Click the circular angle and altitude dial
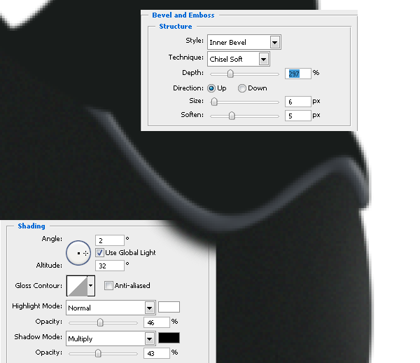The height and width of the screenshot is (363, 420). pos(78,253)
